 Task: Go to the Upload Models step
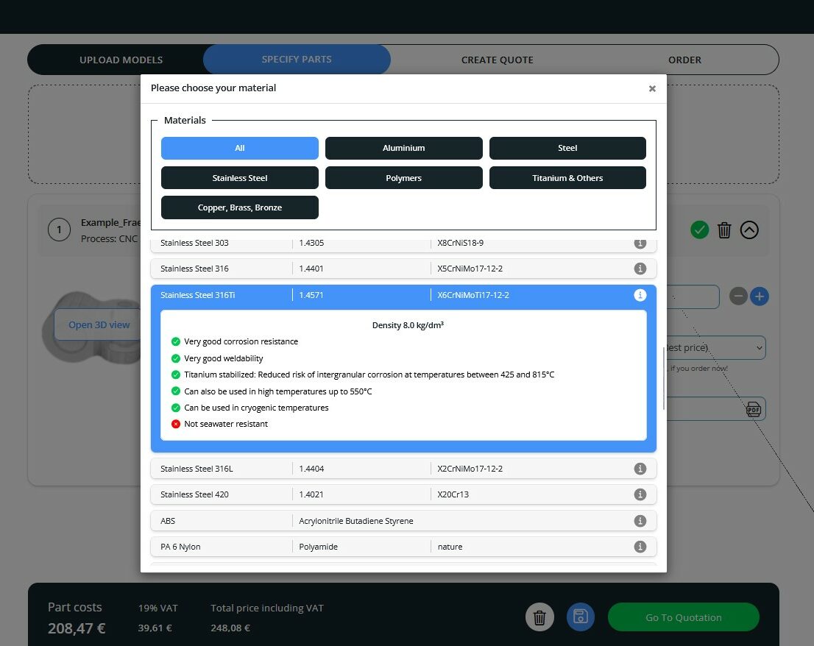pyautogui.click(x=121, y=60)
